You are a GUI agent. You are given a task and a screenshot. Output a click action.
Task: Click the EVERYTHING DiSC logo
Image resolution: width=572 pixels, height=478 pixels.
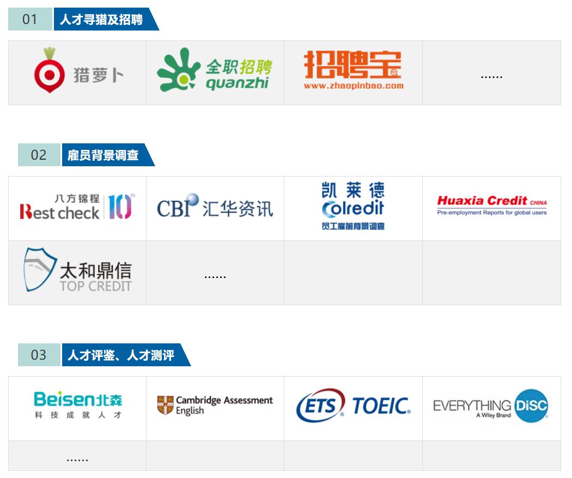point(491,407)
